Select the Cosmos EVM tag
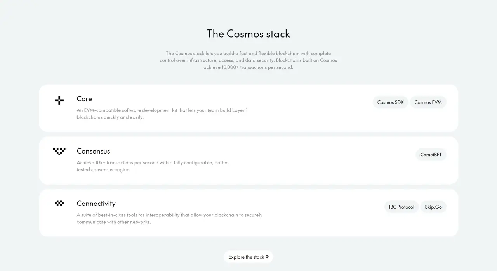 click(428, 102)
